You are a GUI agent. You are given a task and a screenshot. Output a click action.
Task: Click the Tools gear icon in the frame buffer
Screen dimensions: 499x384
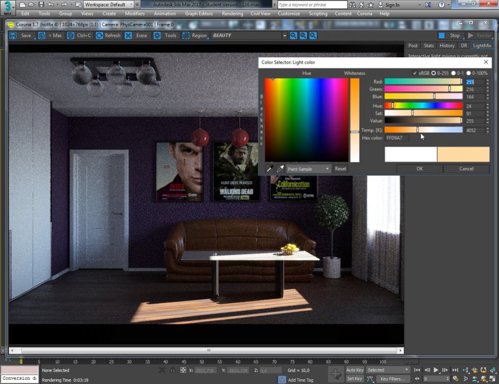(x=157, y=36)
